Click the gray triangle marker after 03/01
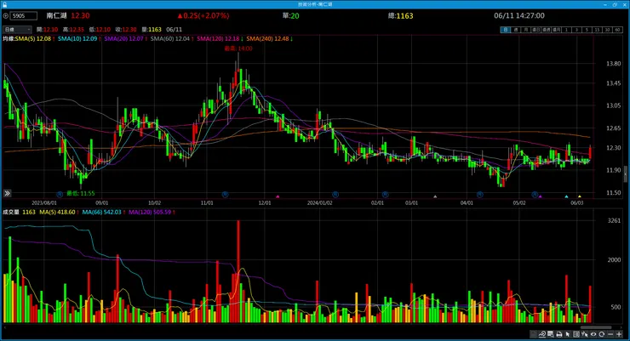The image size is (630, 341). pos(435,196)
